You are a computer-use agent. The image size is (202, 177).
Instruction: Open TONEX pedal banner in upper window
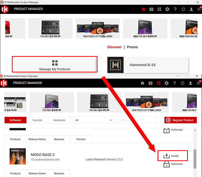(x=50, y=29)
